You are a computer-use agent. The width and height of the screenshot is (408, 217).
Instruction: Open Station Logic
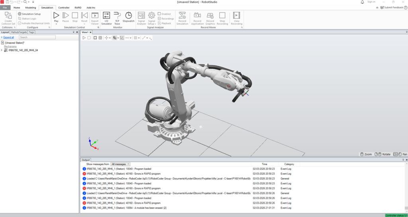[x=27, y=19]
